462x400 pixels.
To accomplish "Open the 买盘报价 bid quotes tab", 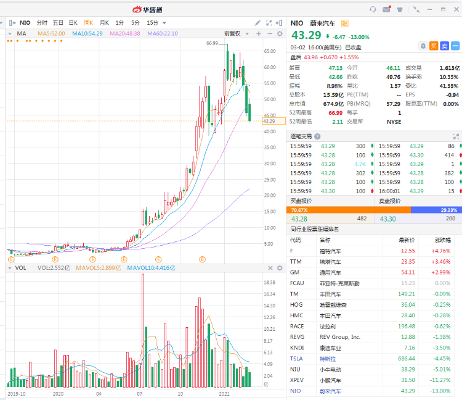I will tap(301, 201).
